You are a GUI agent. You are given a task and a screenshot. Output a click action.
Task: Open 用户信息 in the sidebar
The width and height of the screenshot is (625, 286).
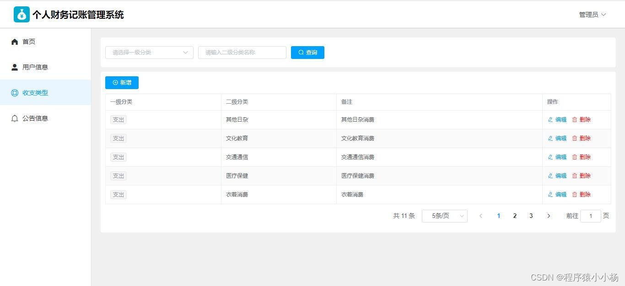click(46, 67)
